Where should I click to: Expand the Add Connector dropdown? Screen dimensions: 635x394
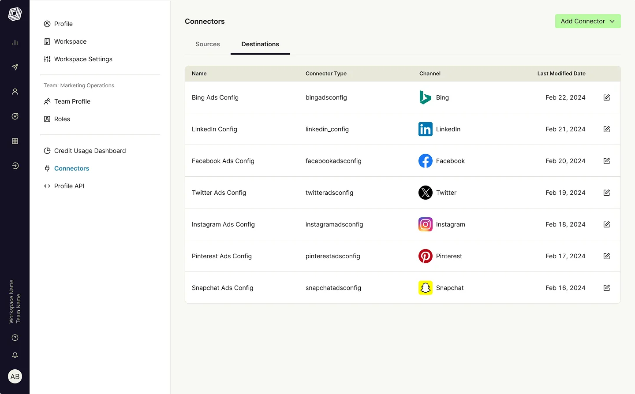587,21
